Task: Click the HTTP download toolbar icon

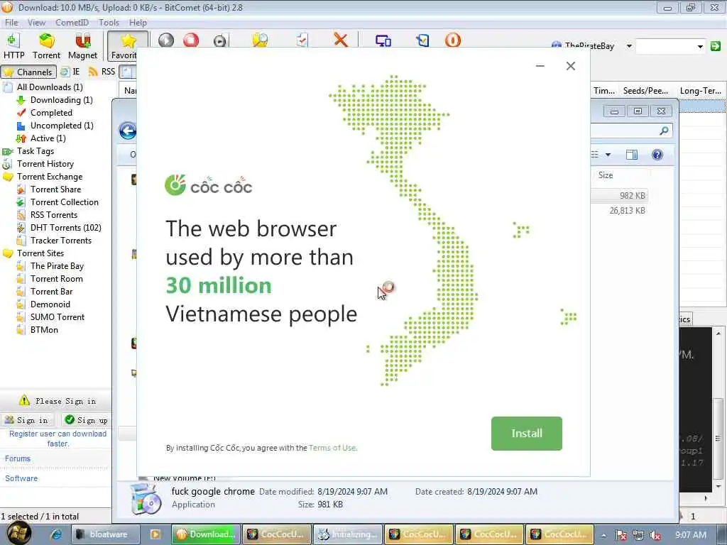Action: [x=13, y=46]
